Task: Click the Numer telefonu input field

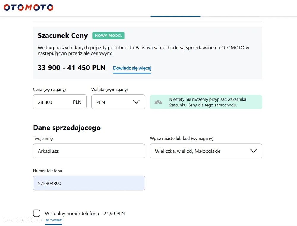Action: point(89,183)
